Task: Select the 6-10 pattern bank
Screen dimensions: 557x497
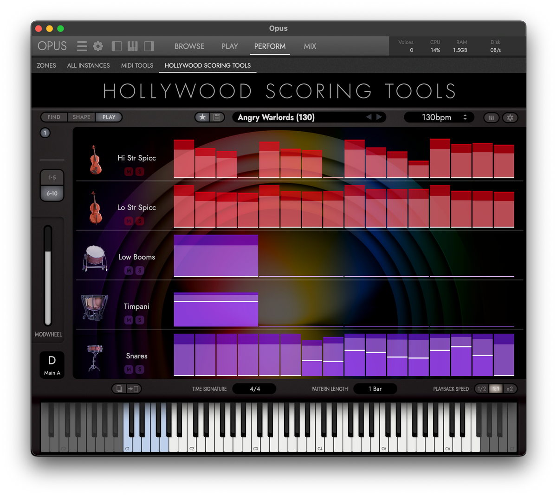Action: click(52, 193)
